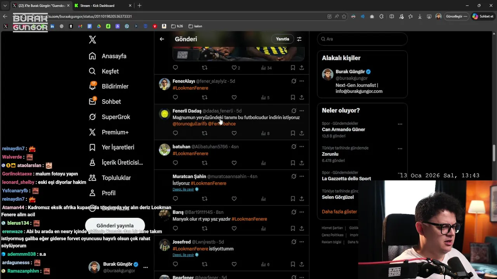Open reply sorting options next to Yanıtla

coord(299,39)
